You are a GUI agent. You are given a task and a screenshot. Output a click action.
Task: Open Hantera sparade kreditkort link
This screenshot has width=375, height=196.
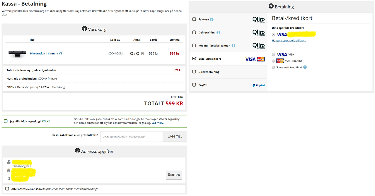pos(289,40)
